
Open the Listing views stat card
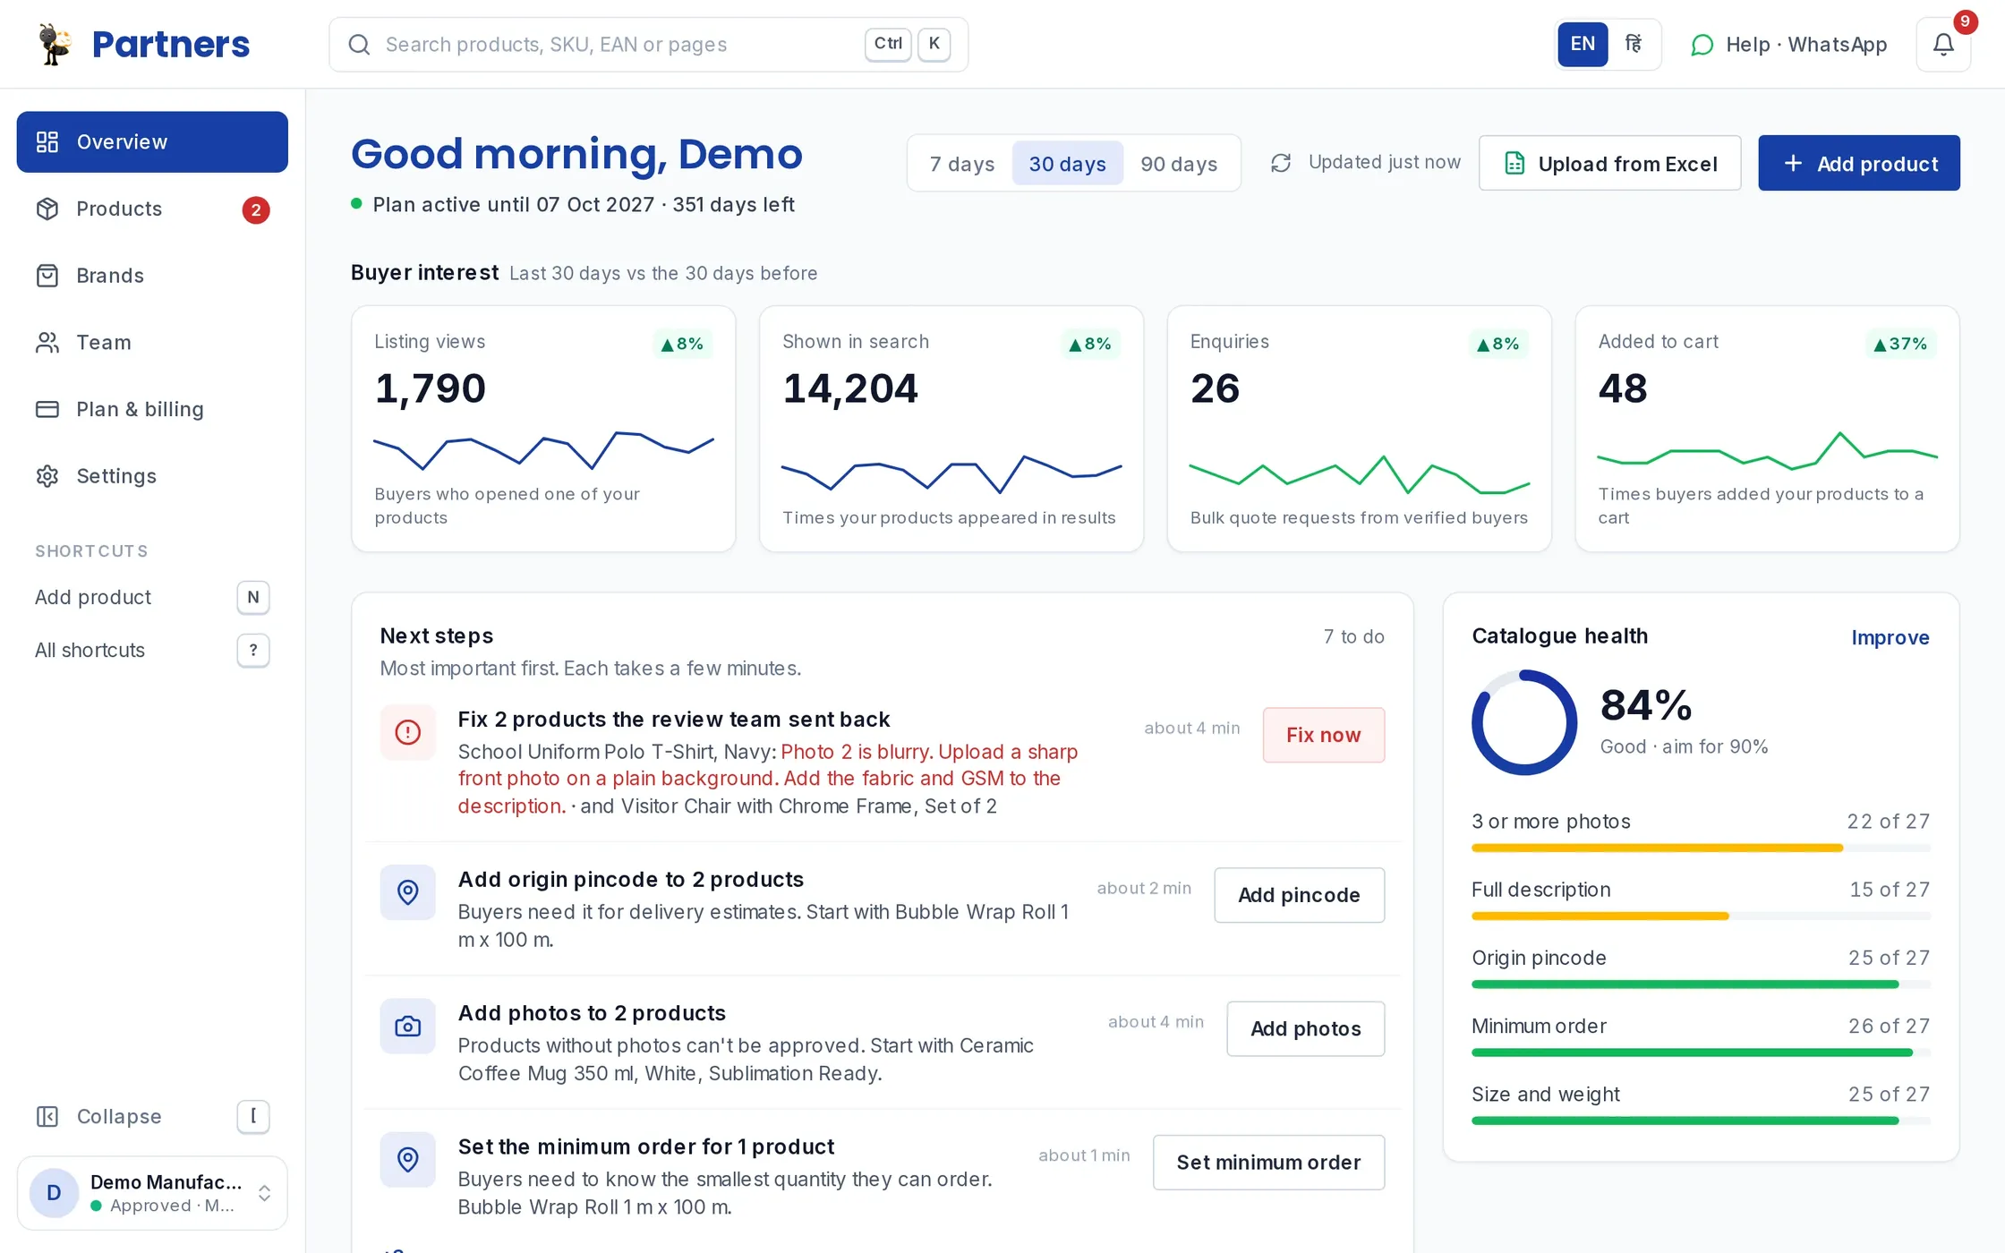(543, 429)
